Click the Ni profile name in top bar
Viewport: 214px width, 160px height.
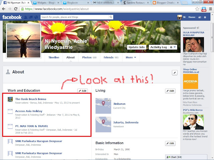tap(184, 17)
